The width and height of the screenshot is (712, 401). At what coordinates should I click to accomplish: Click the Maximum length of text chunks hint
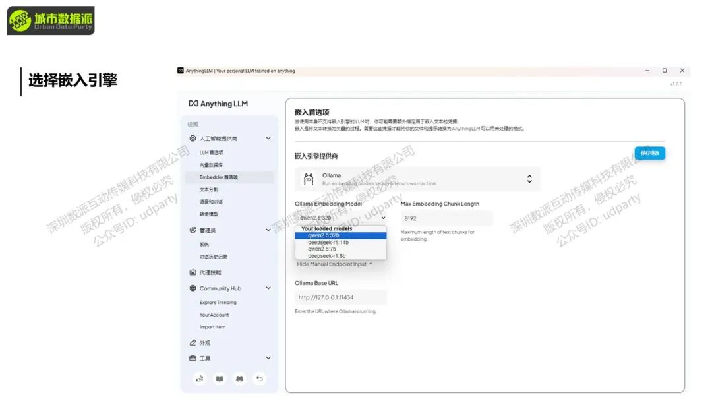[437, 235]
